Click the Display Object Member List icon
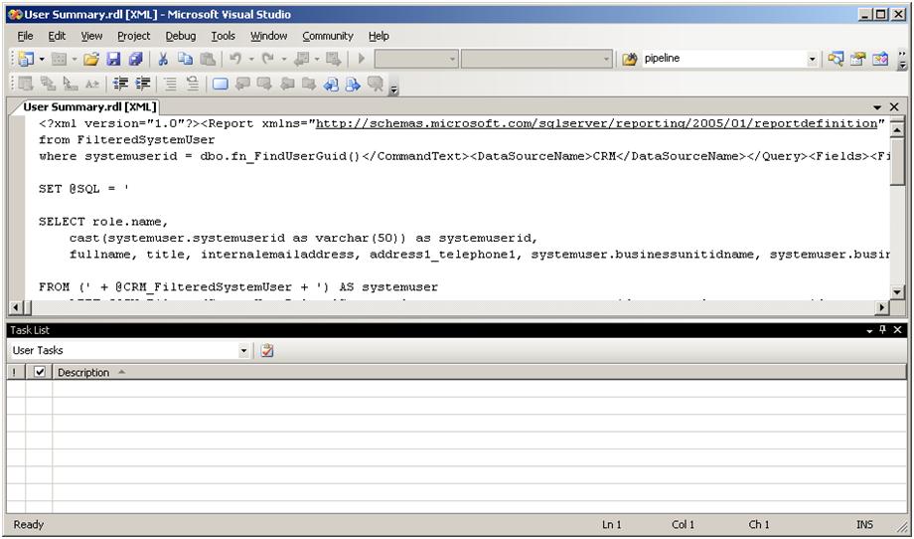 click(x=26, y=84)
